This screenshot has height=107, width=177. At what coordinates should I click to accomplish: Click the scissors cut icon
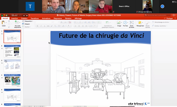coord(9,21)
